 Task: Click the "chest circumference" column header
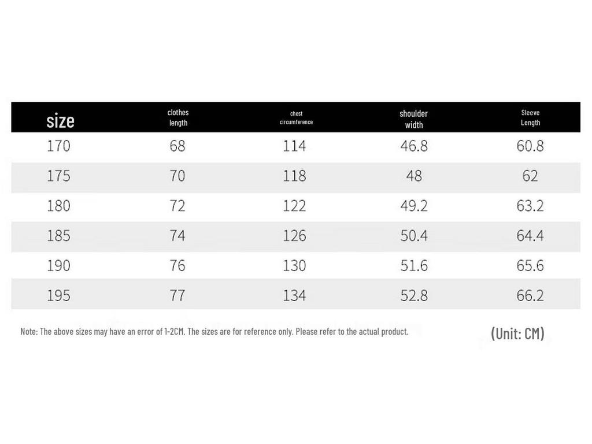[296, 118]
